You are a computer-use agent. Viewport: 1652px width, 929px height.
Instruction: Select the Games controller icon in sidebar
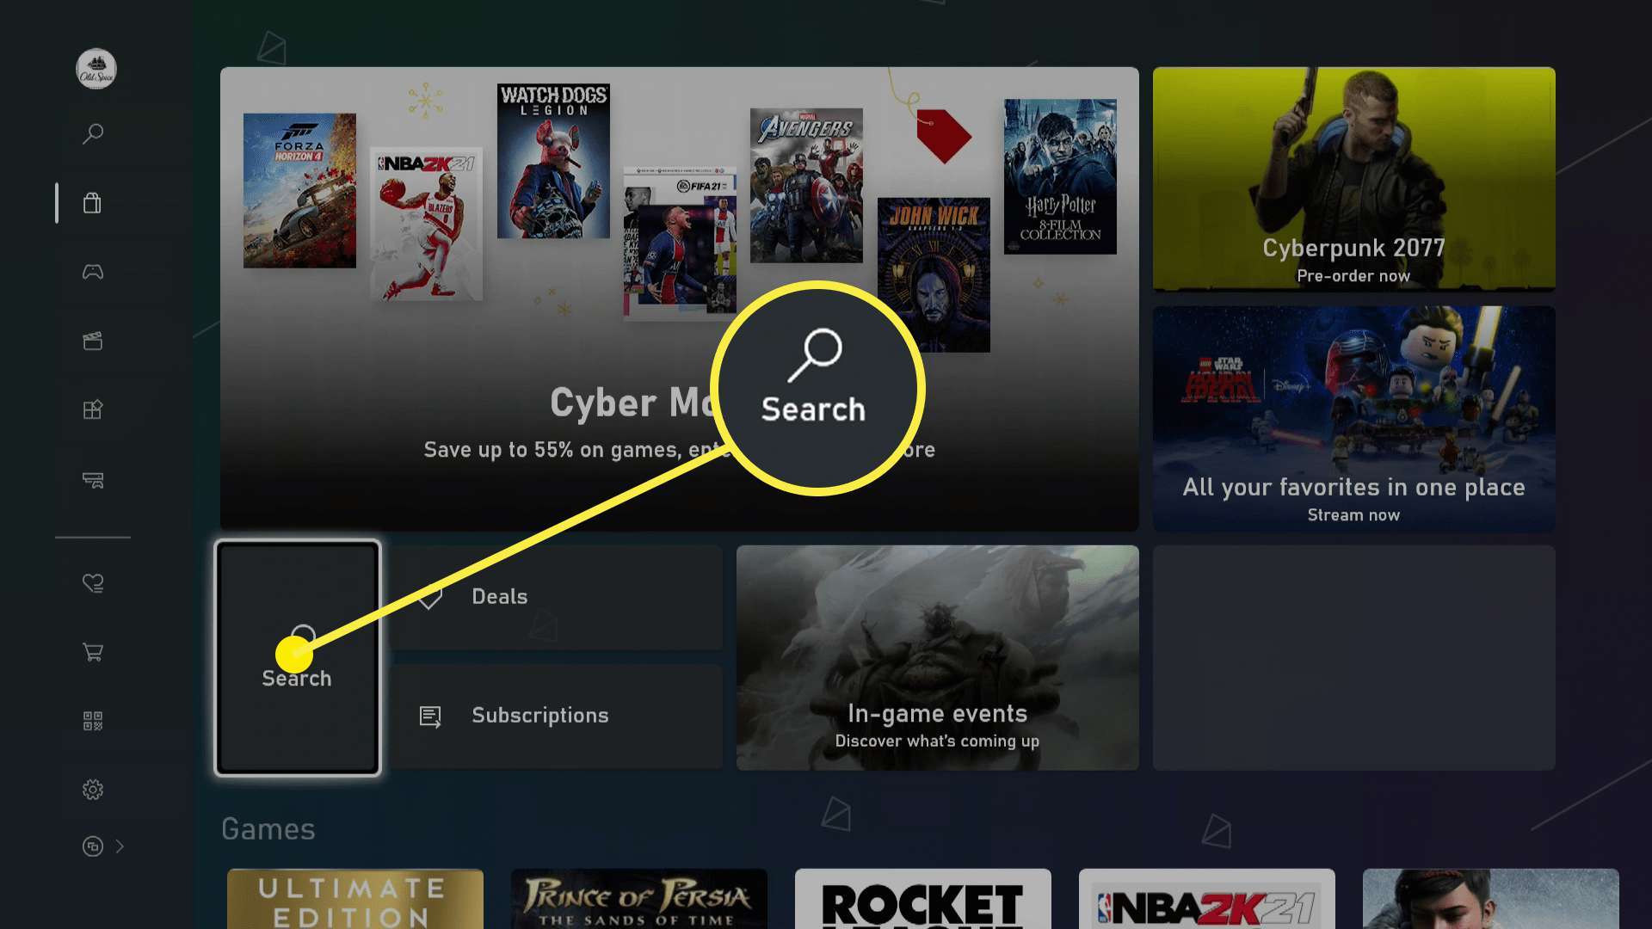(93, 271)
